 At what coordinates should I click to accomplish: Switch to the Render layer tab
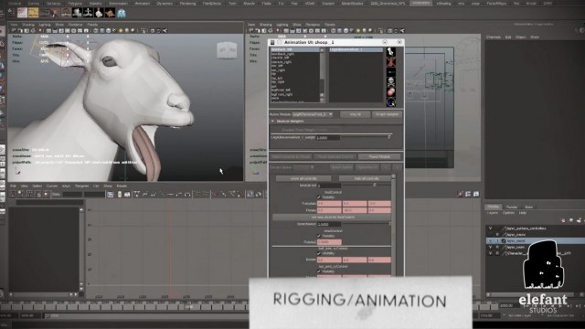coord(512,207)
